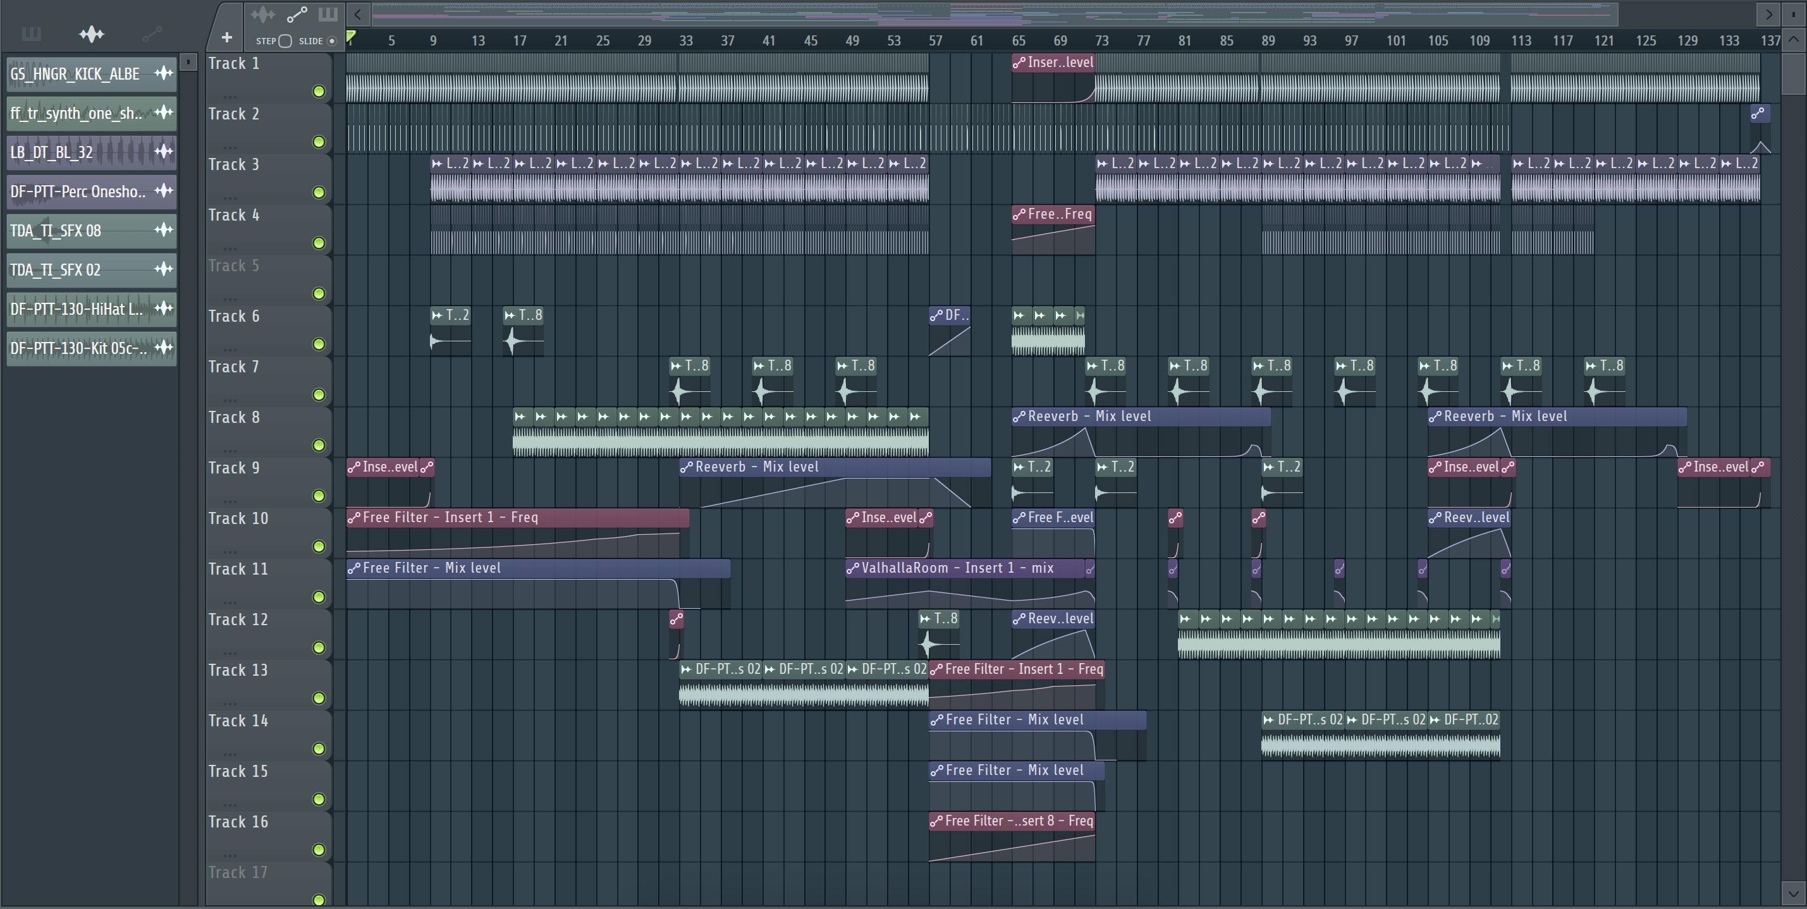Mute Track 9 with its green LED
This screenshot has width=1807, height=909.
[319, 496]
